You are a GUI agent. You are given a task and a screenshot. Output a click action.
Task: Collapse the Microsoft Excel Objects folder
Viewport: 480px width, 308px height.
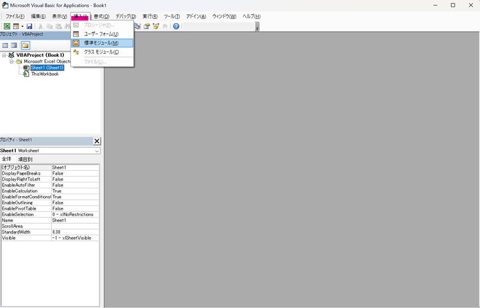click(x=11, y=62)
